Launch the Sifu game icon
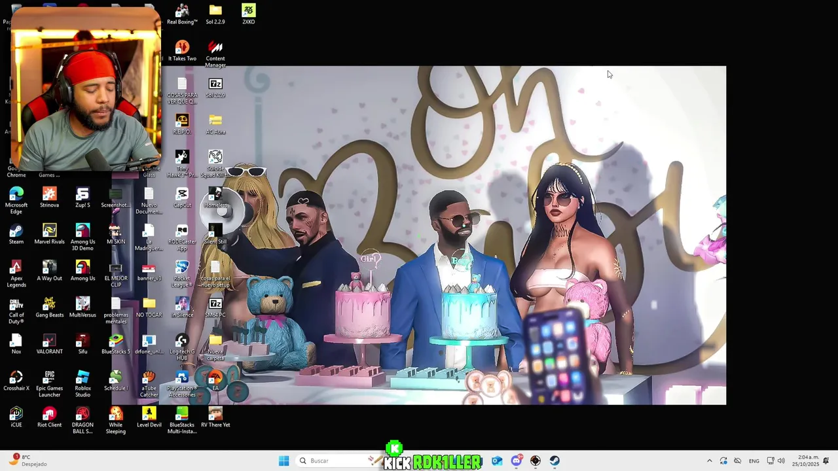Viewport: 838px width, 471px height. (x=82, y=344)
